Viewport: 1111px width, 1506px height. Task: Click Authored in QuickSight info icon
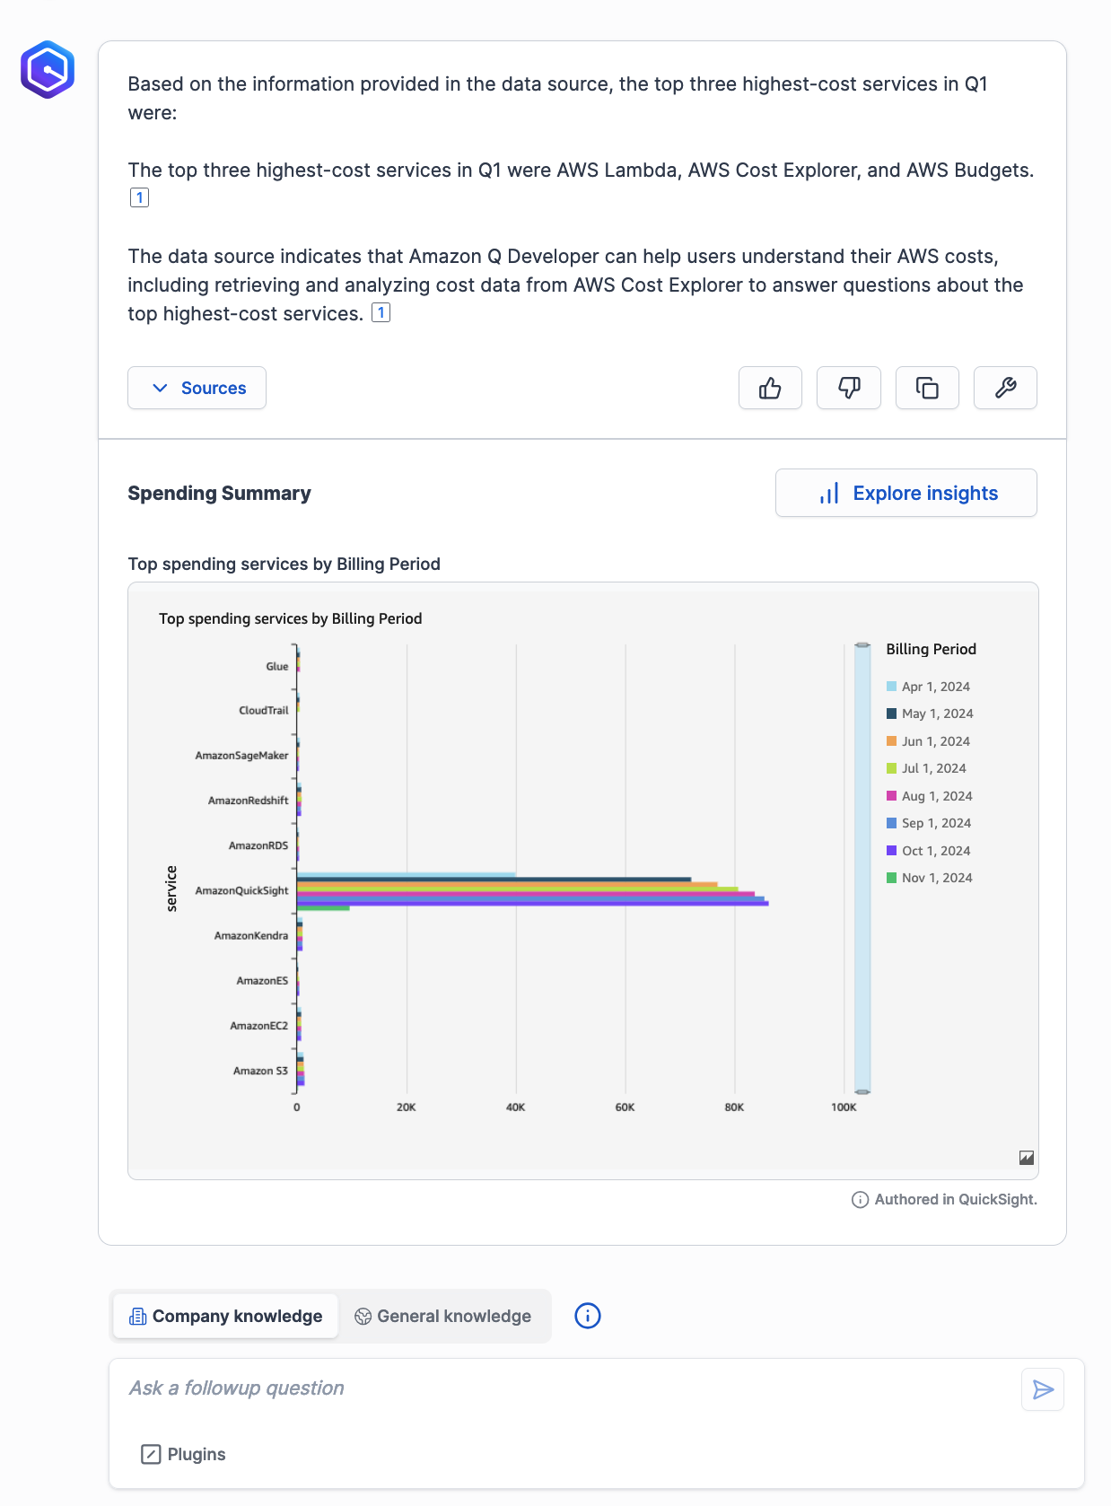coord(860,1200)
